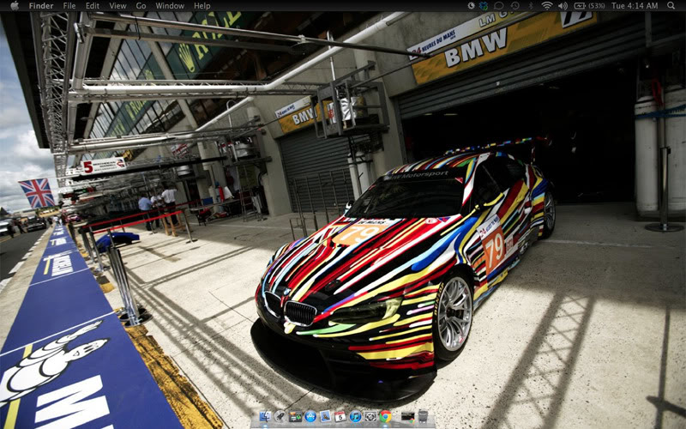Open the Edit menu
Image resolution: width=686 pixels, height=429 pixels.
coord(93,6)
